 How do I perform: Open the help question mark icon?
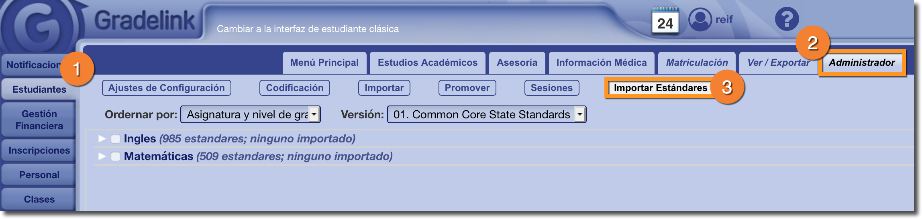pyautogui.click(x=787, y=19)
